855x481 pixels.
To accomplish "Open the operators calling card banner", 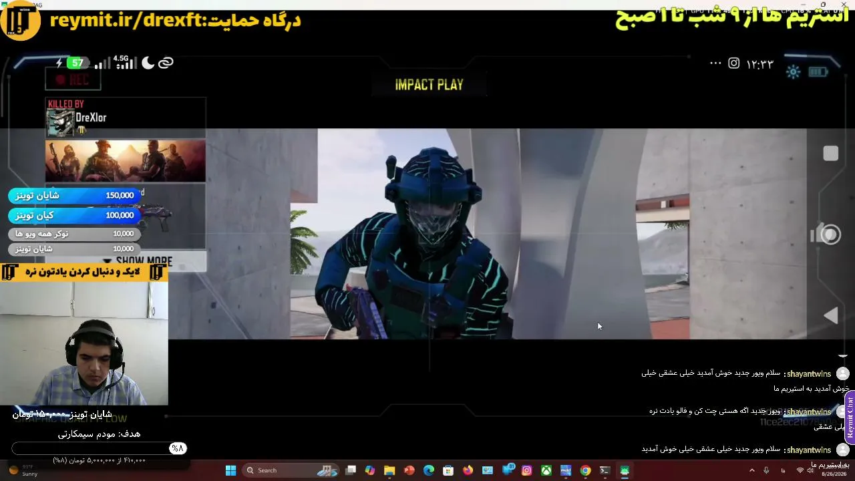I will click(x=126, y=160).
